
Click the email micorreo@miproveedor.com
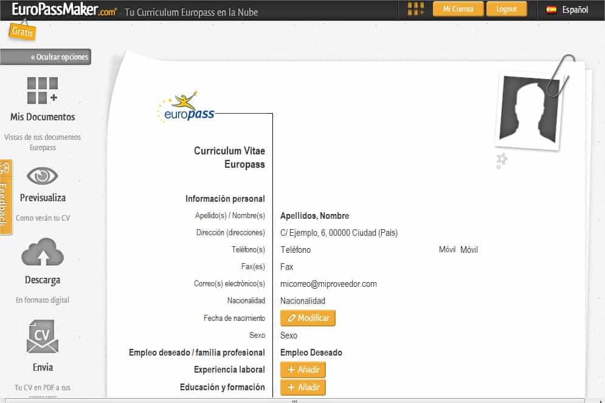[x=328, y=284]
